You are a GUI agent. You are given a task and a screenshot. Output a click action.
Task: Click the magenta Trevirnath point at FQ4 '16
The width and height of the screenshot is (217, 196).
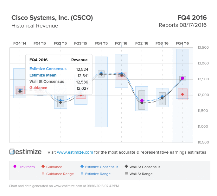click(182, 78)
